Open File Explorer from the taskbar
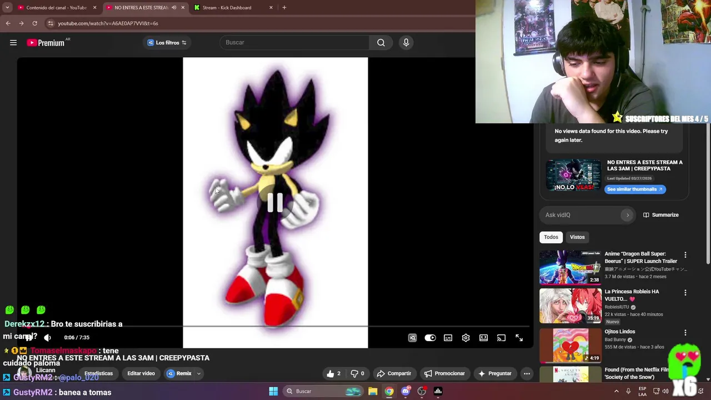Viewport: 711px width, 400px height. coord(373,391)
